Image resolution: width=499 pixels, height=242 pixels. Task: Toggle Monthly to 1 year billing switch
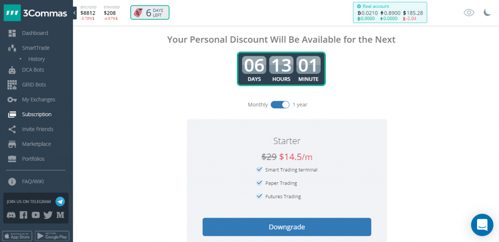point(280,104)
